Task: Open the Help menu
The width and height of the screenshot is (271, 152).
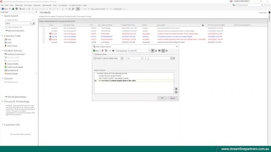Action: [85, 5]
